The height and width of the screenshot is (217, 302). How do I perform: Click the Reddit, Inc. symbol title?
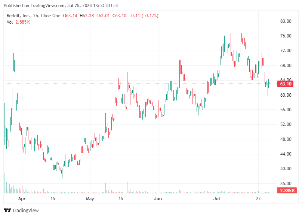[x=18, y=16]
